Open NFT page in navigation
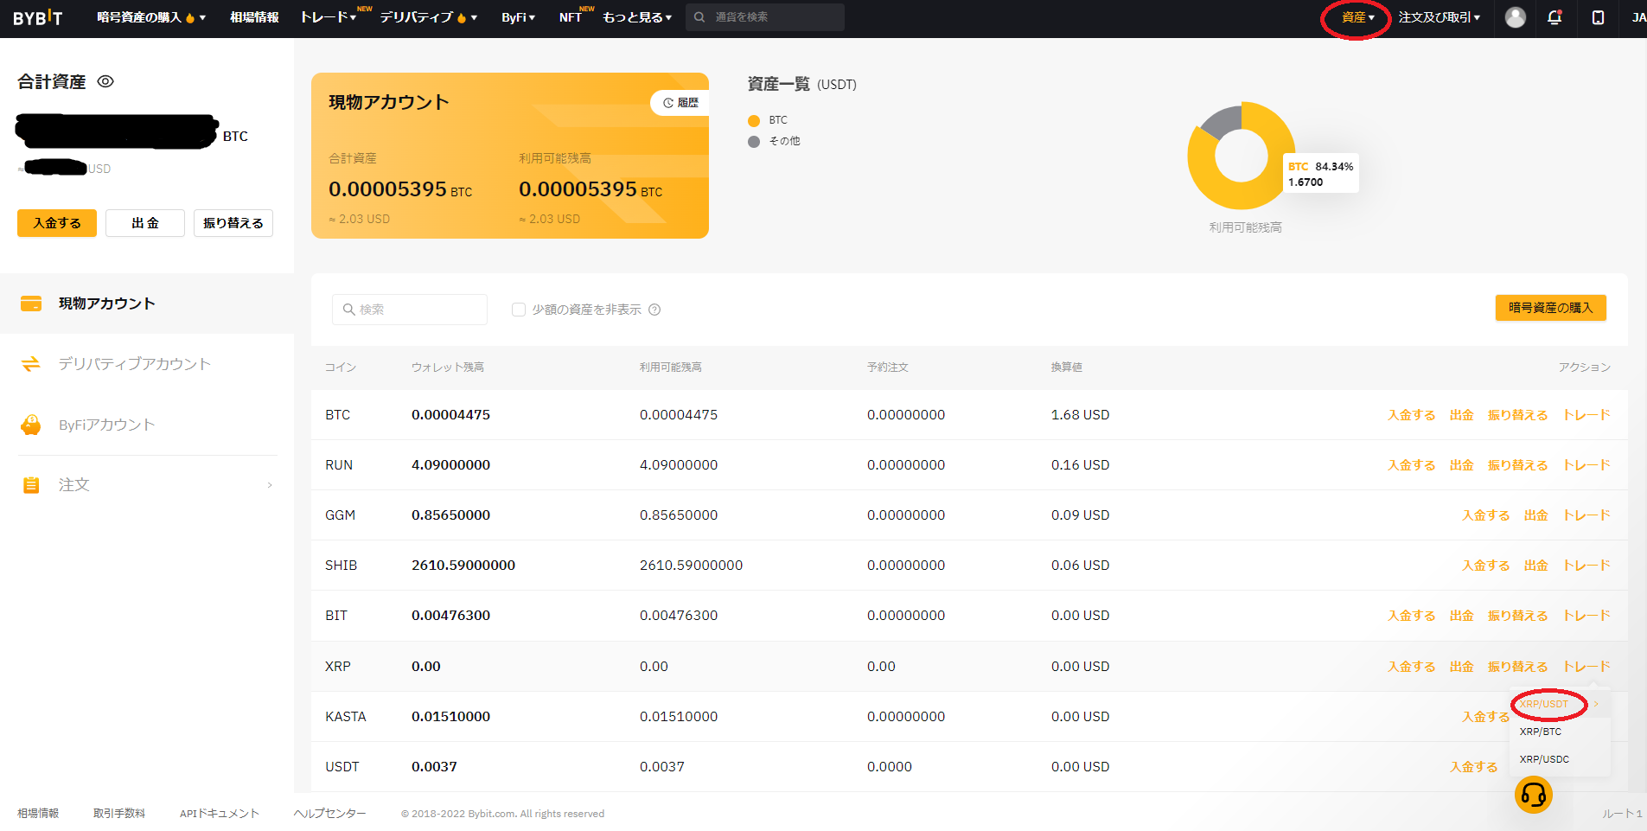 (x=571, y=17)
